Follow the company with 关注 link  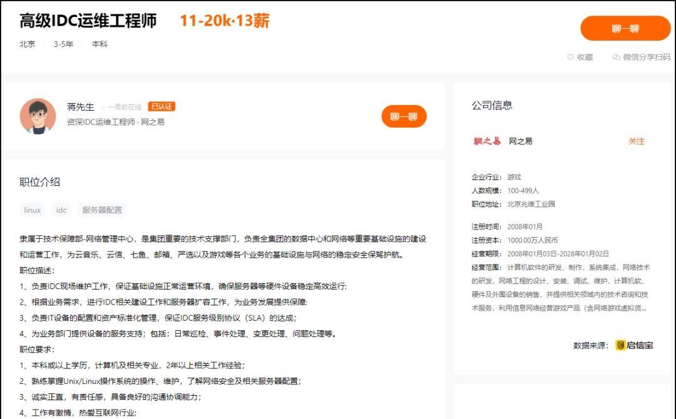coord(637,141)
